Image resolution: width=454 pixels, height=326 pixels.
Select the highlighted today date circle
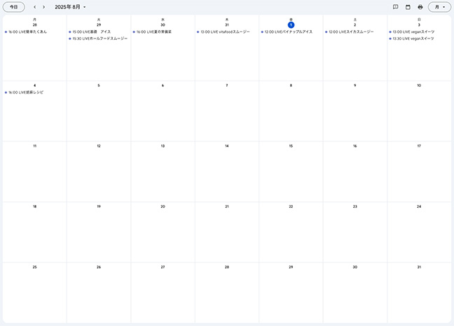click(x=291, y=24)
